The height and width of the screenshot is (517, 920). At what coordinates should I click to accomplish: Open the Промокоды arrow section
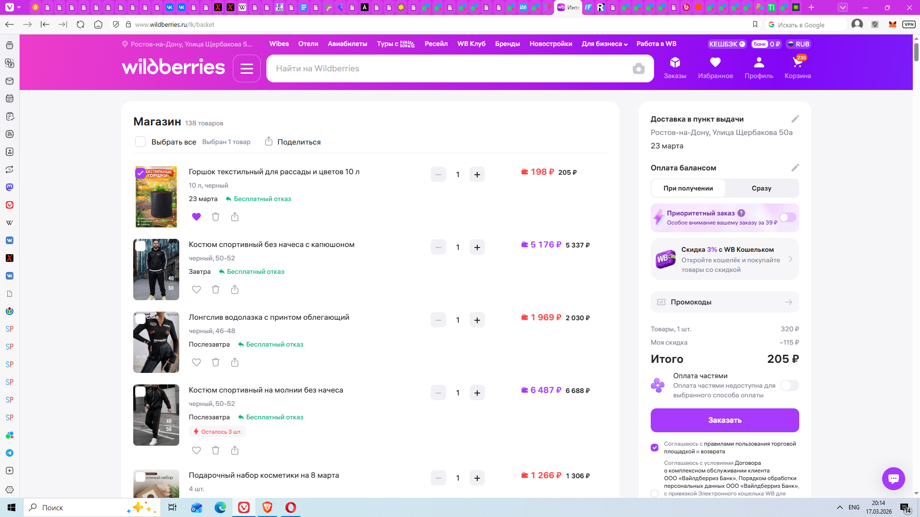pyautogui.click(x=788, y=302)
